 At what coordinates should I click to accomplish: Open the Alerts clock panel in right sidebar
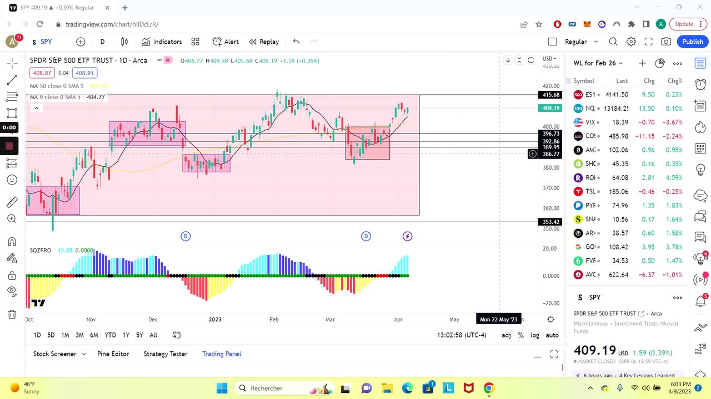(700, 84)
